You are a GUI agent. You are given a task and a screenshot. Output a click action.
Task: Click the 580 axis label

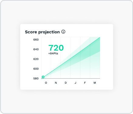[x=36, y=79]
